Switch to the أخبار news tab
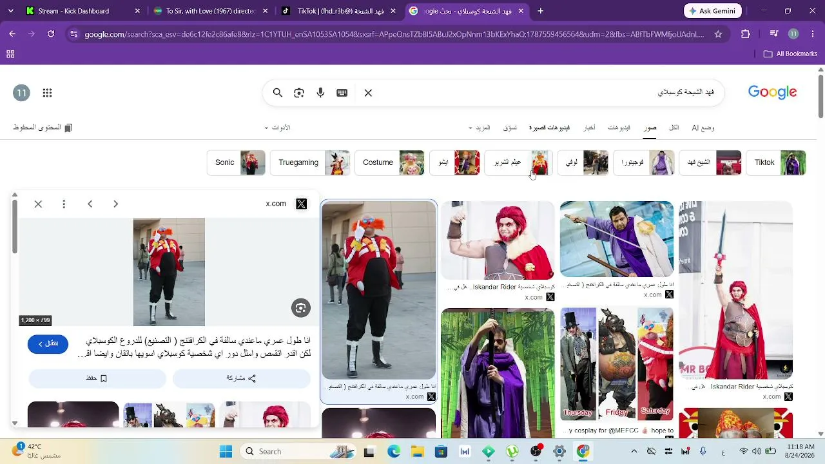Viewport: 825px width, 464px height. (589, 128)
